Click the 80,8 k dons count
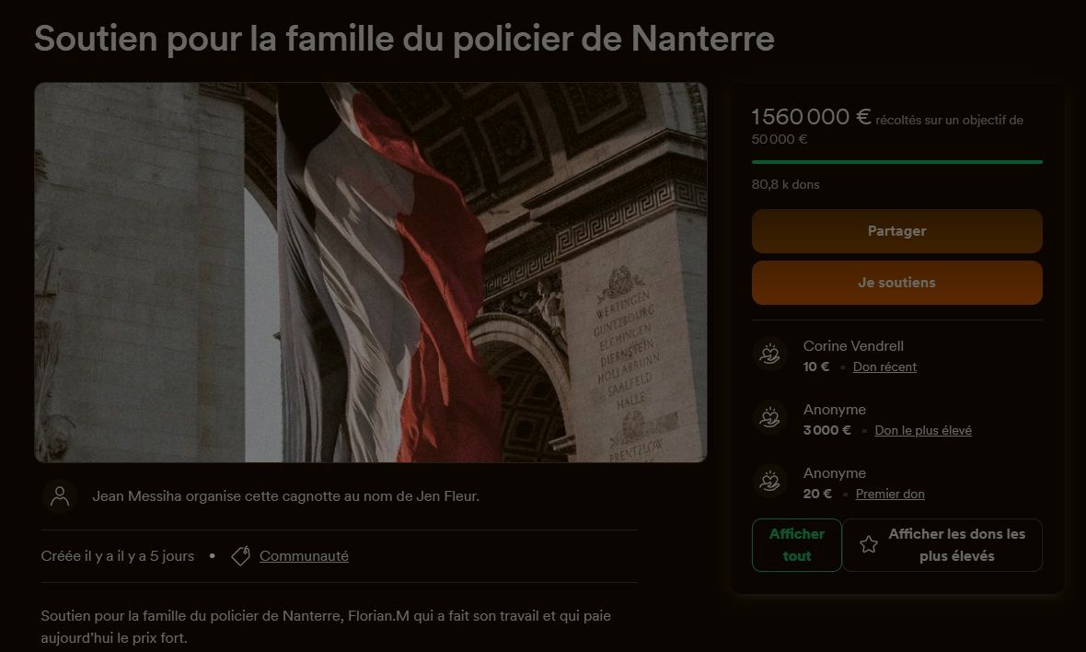Image resolution: width=1086 pixels, height=652 pixels. pyautogui.click(x=785, y=185)
